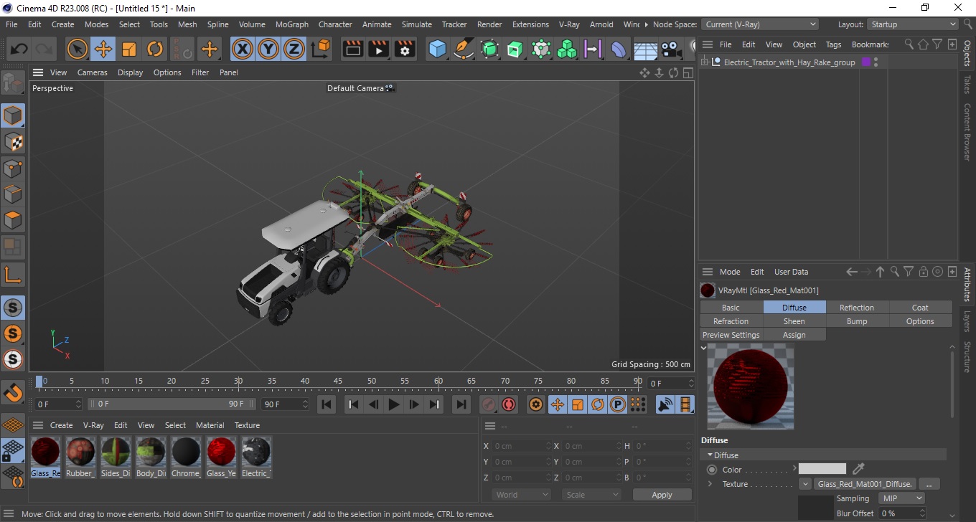
Task: Toggle Parameter keyframe recording
Action: tap(617, 404)
